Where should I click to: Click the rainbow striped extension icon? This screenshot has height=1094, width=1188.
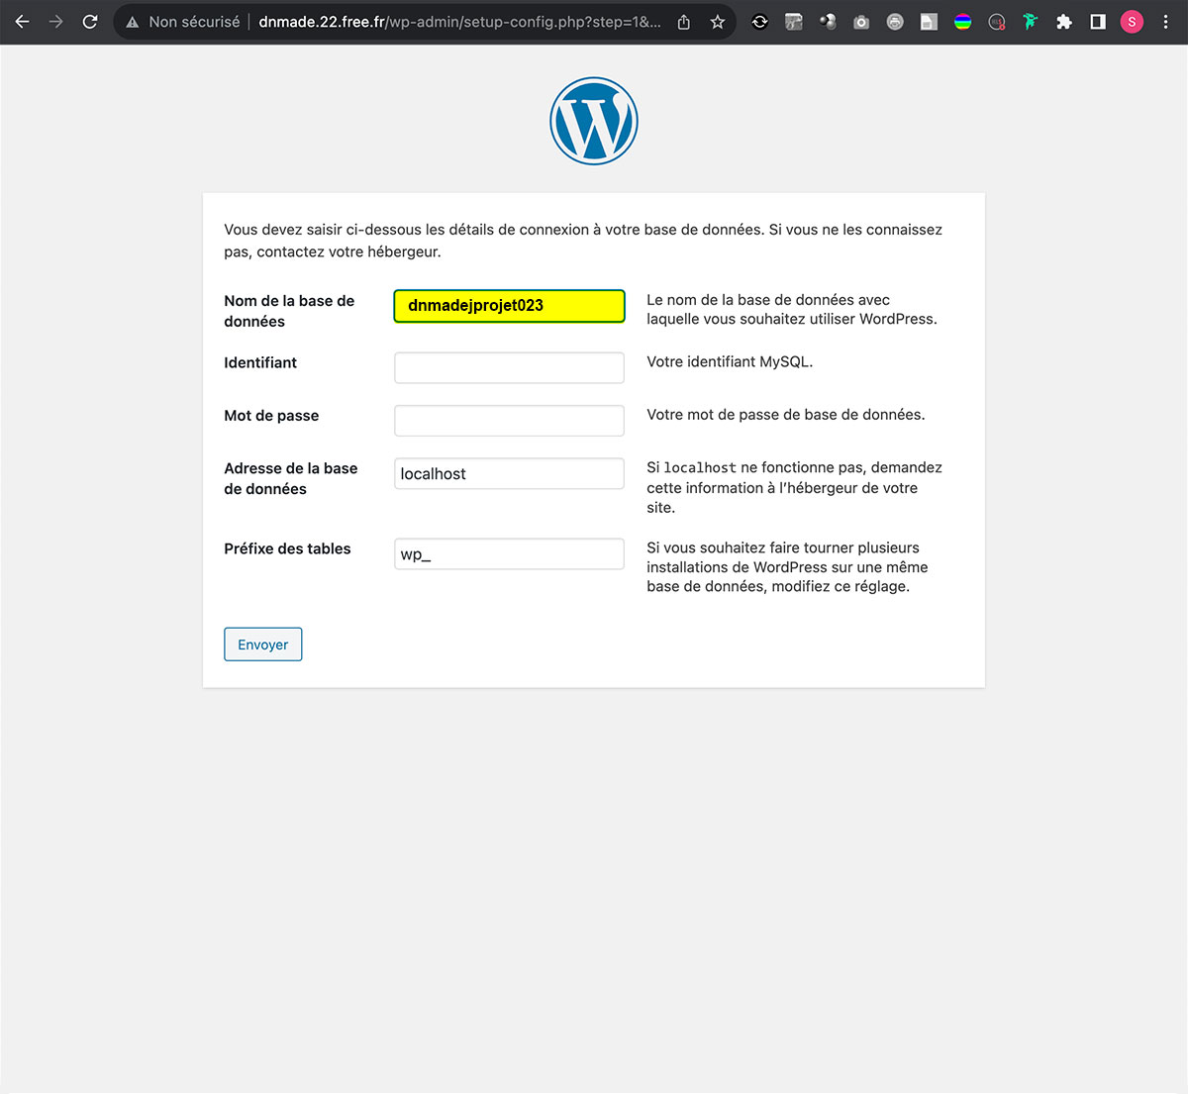(962, 22)
